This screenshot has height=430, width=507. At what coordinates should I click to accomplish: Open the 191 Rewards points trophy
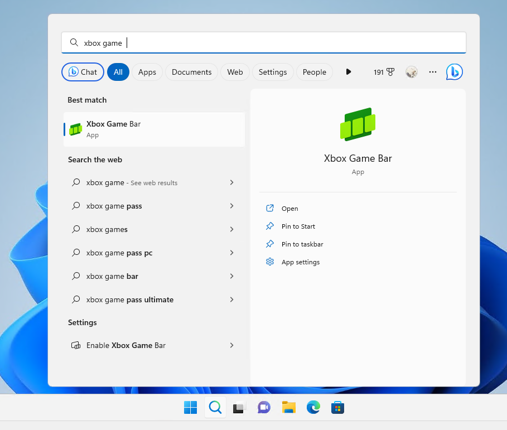pos(384,72)
